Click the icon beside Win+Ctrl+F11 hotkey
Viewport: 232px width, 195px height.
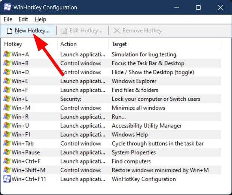coord(7,179)
